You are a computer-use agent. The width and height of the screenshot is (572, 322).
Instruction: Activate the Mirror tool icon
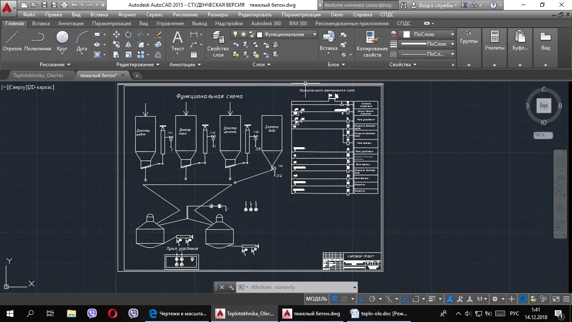click(128, 44)
